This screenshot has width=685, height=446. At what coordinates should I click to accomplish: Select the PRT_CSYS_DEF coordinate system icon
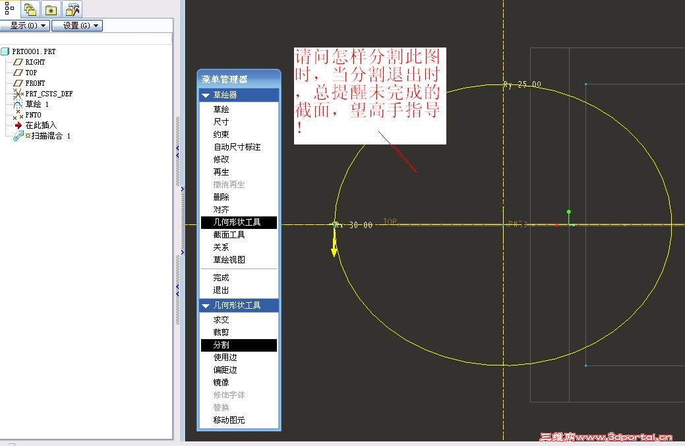18,94
